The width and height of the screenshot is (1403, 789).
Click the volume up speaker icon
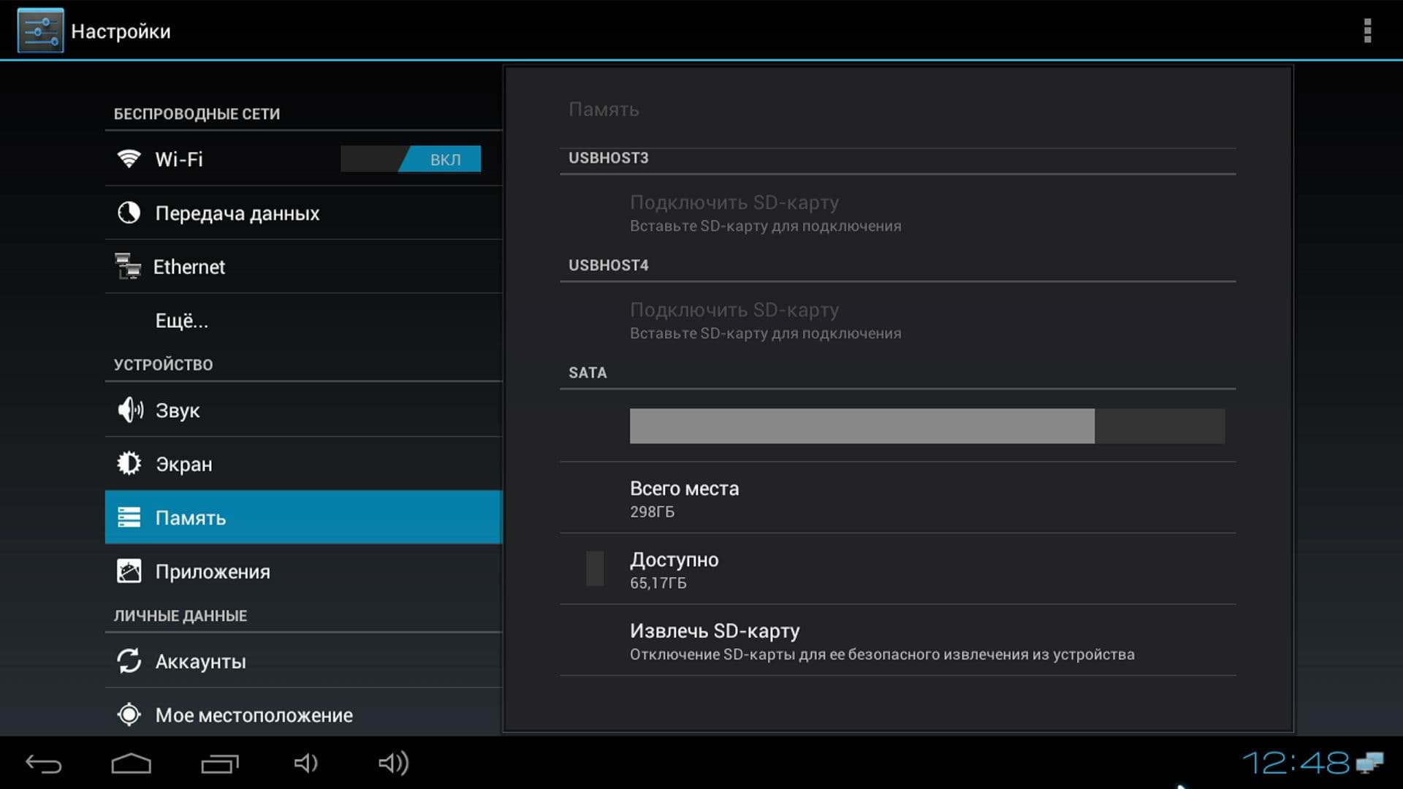(393, 763)
